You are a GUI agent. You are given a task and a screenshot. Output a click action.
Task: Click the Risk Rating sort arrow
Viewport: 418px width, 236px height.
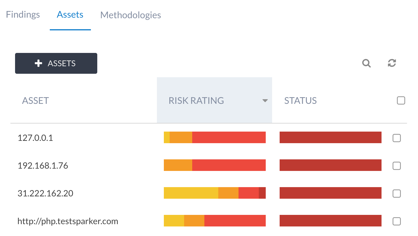coord(265,101)
